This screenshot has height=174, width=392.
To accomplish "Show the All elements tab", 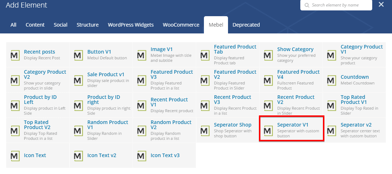I will [x=13, y=25].
